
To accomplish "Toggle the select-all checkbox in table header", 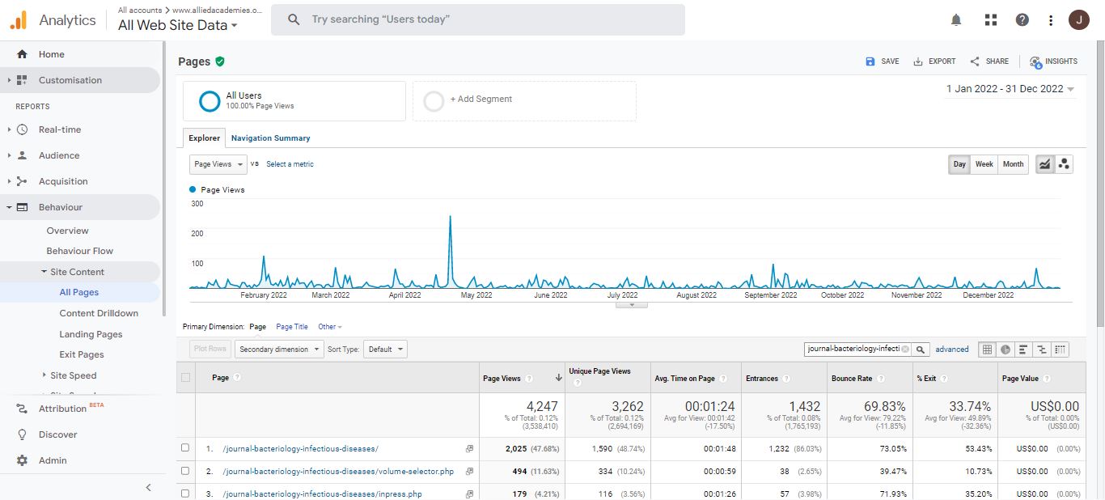I will 186,378.
